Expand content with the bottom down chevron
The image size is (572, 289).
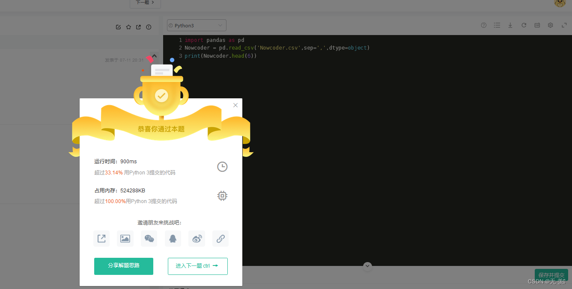click(x=367, y=266)
